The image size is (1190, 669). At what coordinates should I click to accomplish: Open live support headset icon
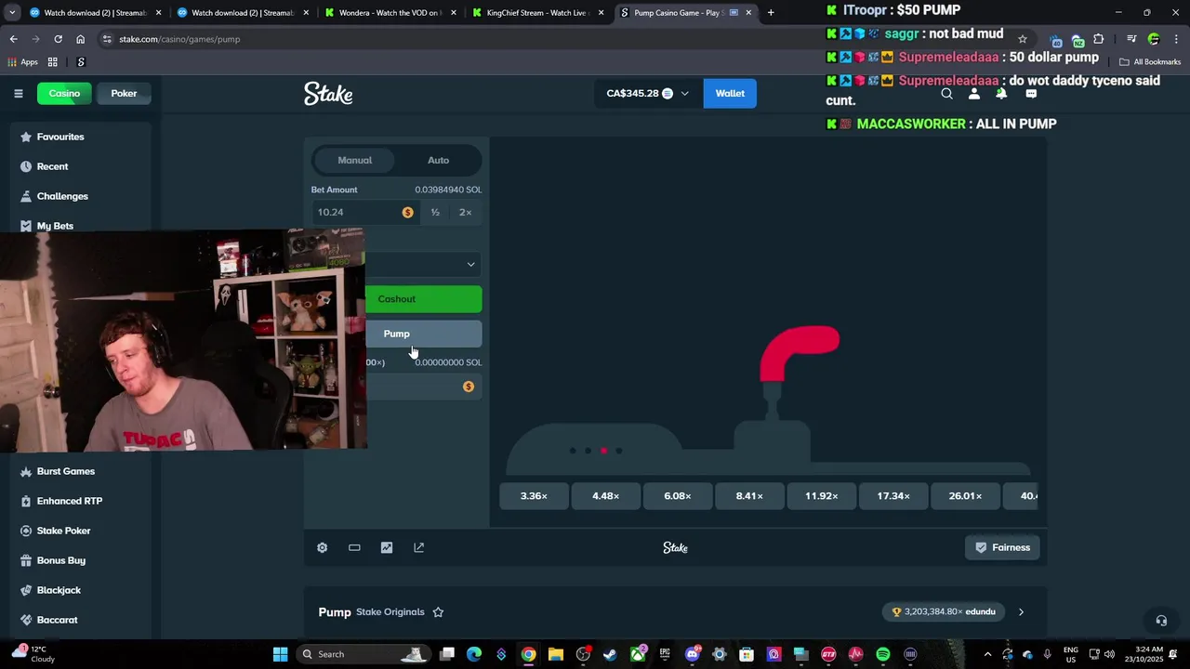pos(1161,621)
